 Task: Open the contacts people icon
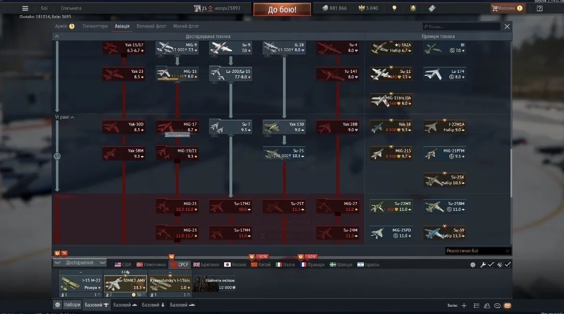click(x=487, y=305)
